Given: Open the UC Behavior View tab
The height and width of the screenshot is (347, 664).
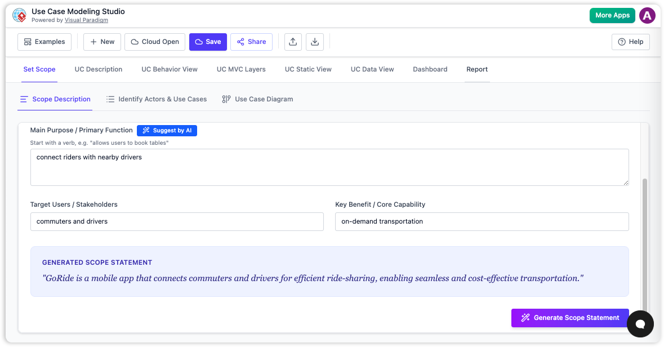Looking at the screenshot, I should coord(169,69).
